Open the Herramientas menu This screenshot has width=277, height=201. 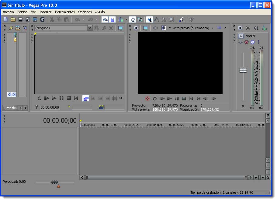coord(65,12)
